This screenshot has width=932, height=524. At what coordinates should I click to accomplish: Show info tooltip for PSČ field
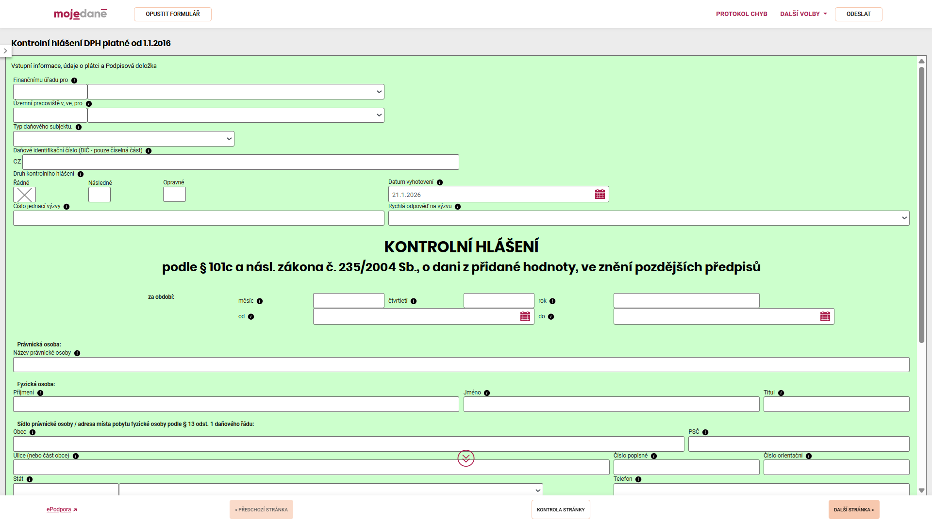click(705, 432)
